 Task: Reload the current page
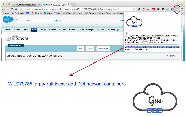[12, 9]
